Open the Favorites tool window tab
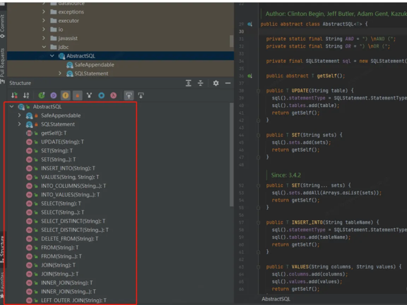 pyautogui.click(x=2, y=285)
